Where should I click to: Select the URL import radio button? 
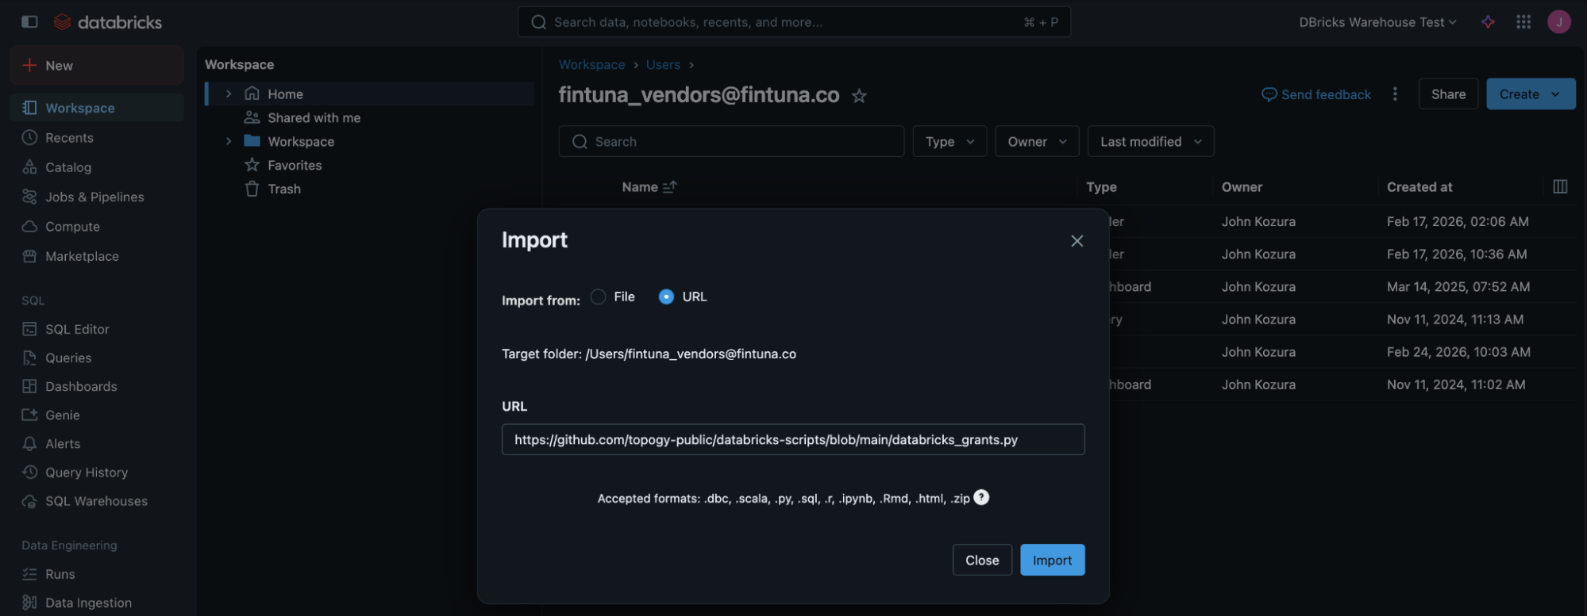pos(666,297)
